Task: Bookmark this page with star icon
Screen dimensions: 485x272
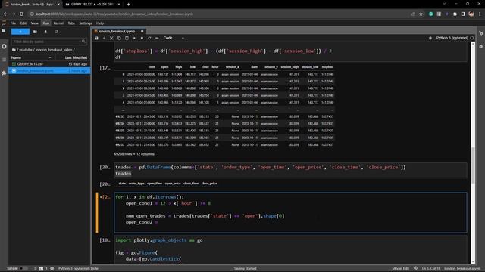Action: click(421, 14)
